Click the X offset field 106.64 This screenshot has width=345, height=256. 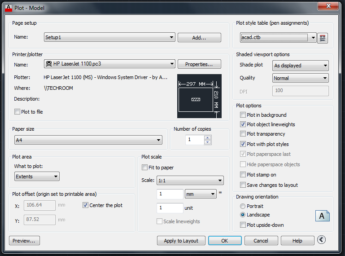pyautogui.click(x=39, y=205)
